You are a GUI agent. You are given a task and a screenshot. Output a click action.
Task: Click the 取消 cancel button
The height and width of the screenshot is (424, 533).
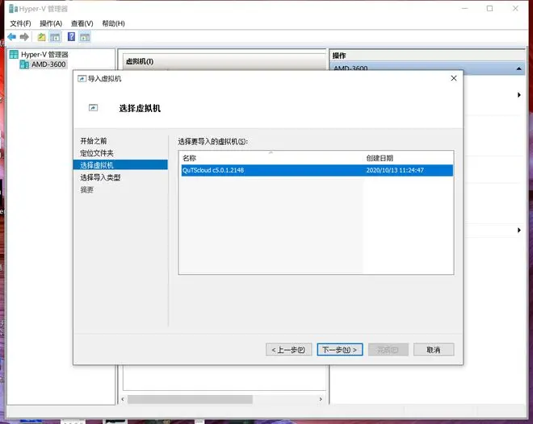click(434, 350)
